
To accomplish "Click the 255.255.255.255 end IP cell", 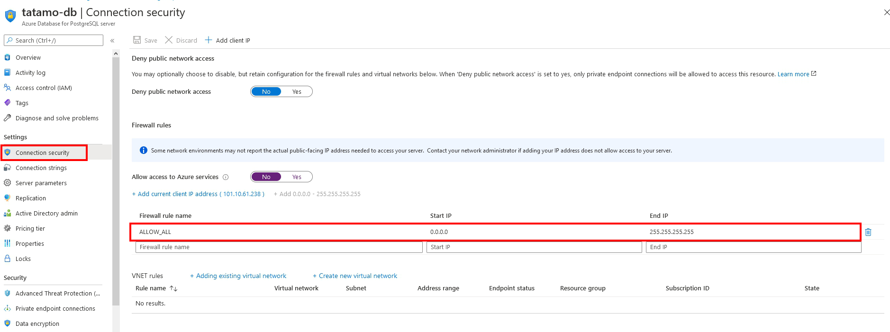I will click(x=672, y=232).
